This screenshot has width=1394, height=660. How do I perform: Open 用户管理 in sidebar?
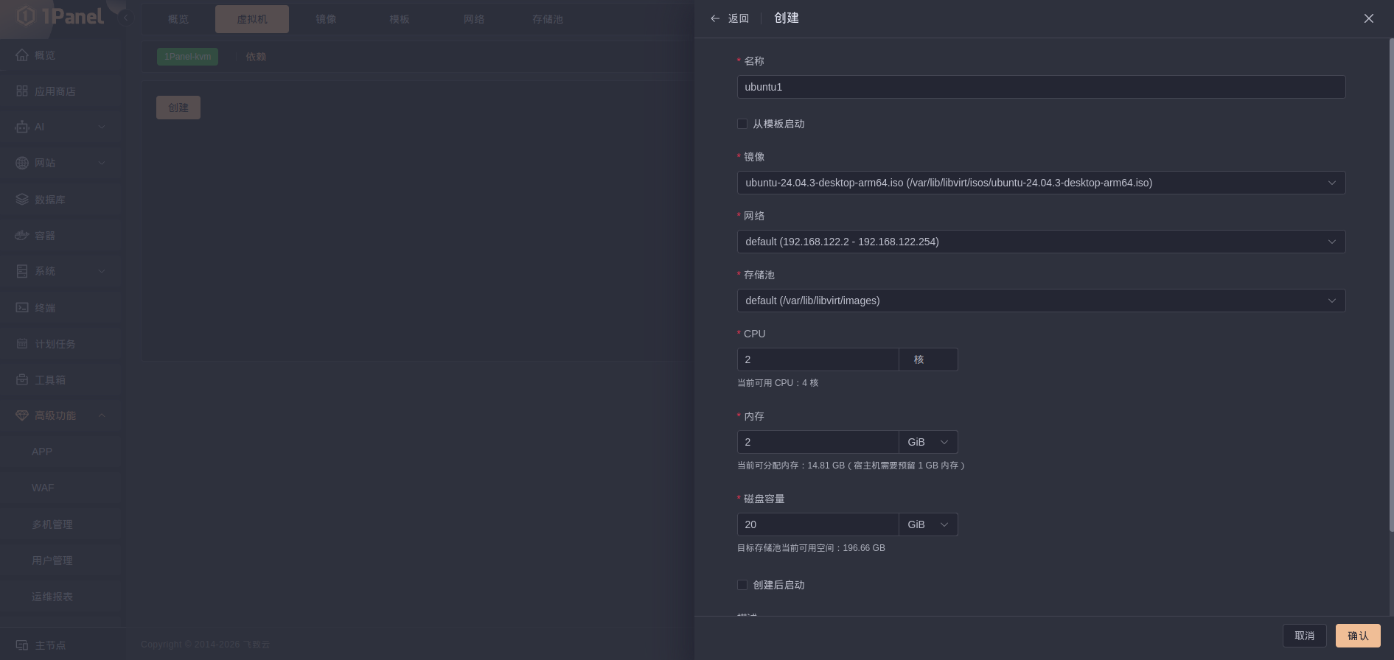(x=52, y=561)
